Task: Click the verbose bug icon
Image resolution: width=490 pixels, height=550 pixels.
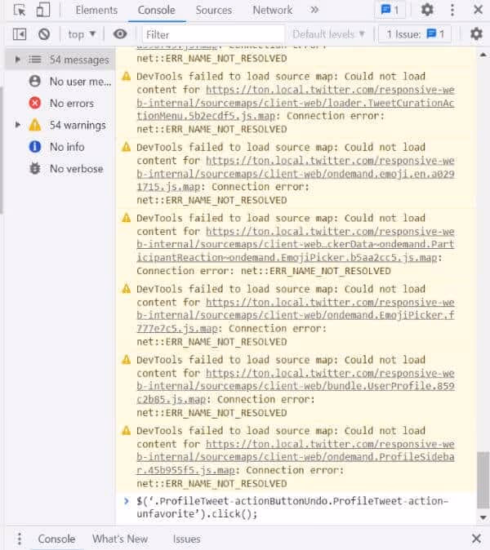Action: point(35,168)
